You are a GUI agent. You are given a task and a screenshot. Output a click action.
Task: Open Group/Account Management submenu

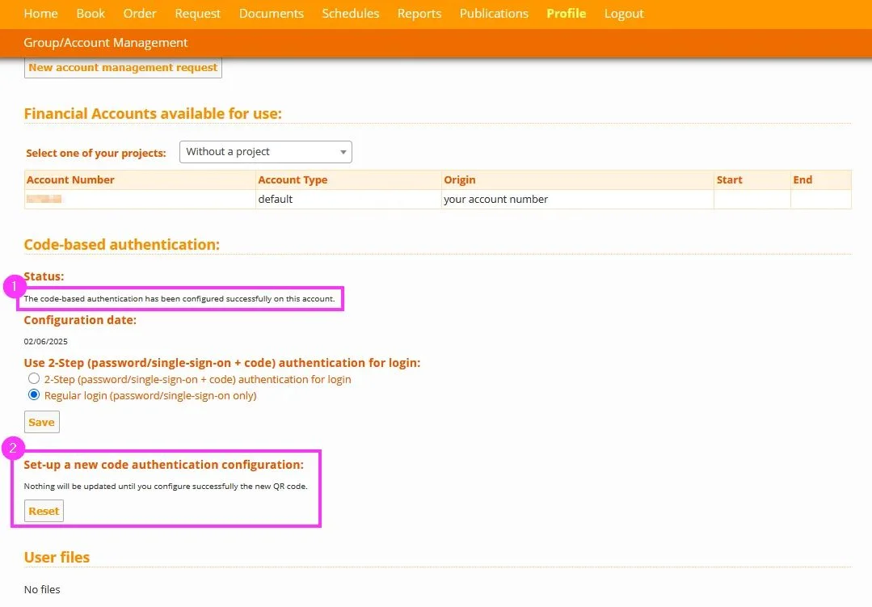(x=106, y=43)
